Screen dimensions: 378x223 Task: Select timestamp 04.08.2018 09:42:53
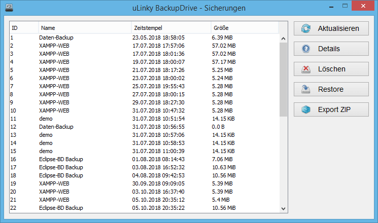158,175
